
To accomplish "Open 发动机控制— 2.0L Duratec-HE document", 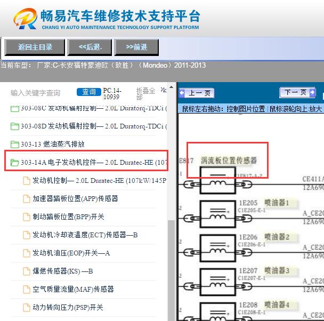I will [100, 180].
